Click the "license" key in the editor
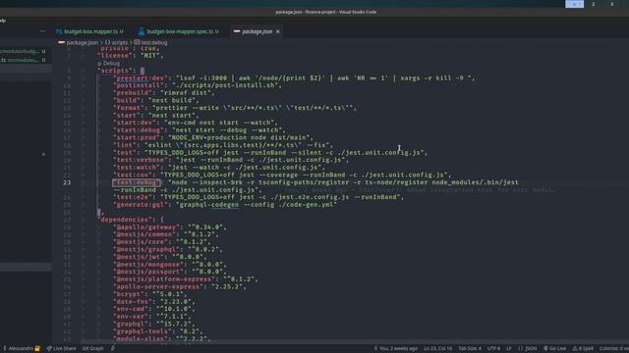 pyautogui.click(x=116, y=56)
